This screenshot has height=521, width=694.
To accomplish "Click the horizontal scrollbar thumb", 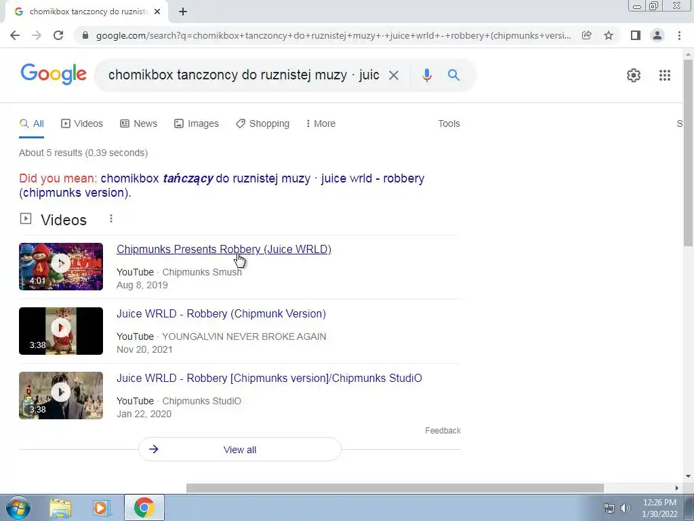I will click(x=395, y=488).
